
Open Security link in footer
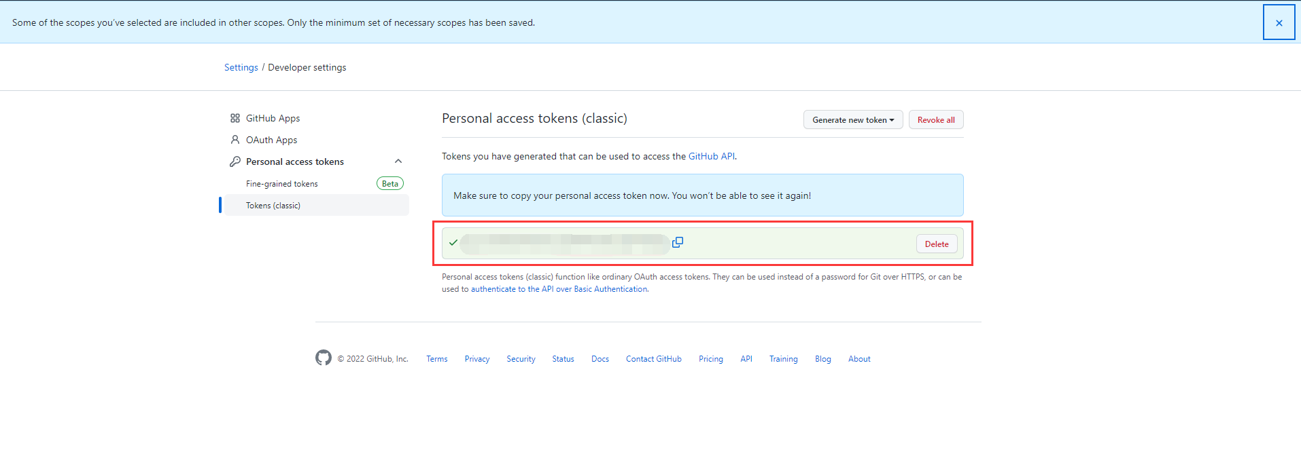521,359
